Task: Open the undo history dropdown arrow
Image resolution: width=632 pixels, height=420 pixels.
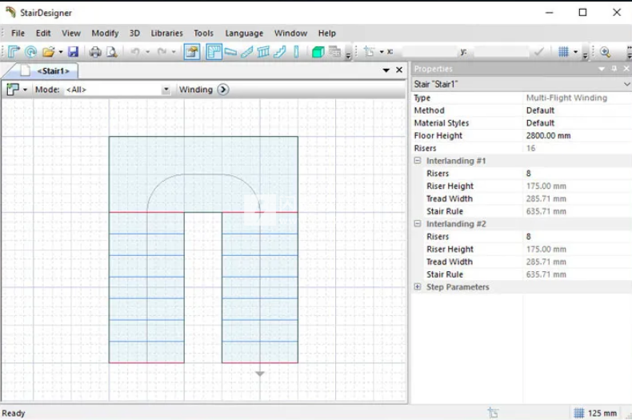Action: pyautogui.click(x=147, y=52)
